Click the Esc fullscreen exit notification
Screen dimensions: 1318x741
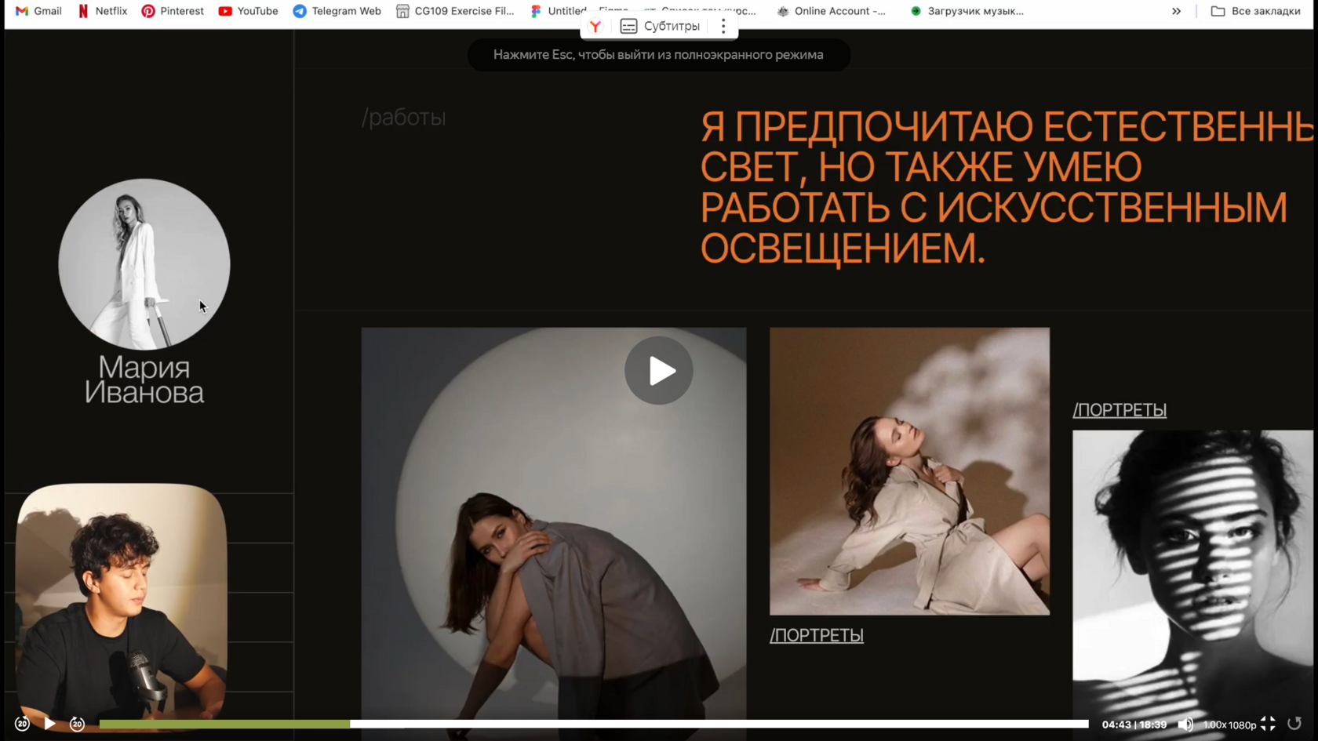click(x=658, y=55)
